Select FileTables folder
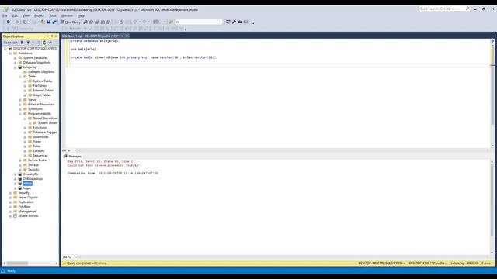This screenshot has width=497, height=279. (40, 86)
